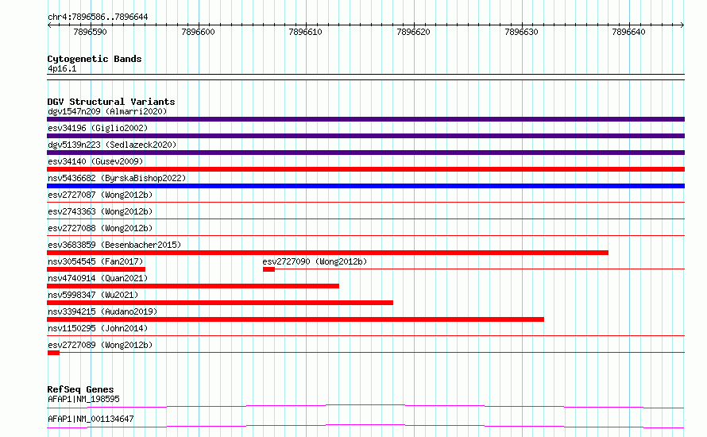Open variant dgv5139n223 (Sedlazeck2020) label
The width and height of the screenshot is (707, 437).
[x=112, y=145]
